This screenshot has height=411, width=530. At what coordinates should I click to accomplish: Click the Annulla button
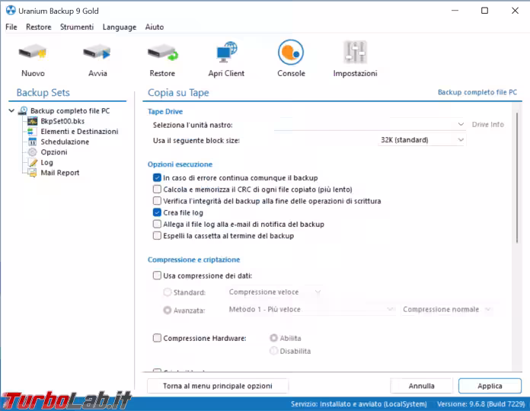pyautogui.click(x=422, y=386)
